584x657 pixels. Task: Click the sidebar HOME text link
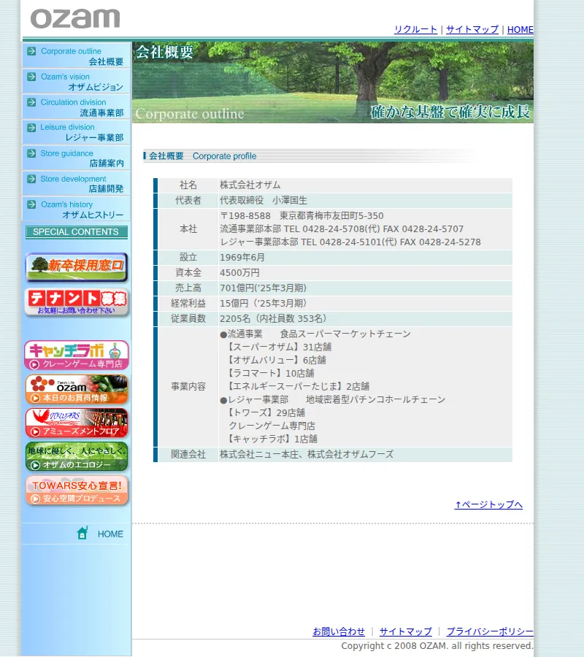coord(110,534)
